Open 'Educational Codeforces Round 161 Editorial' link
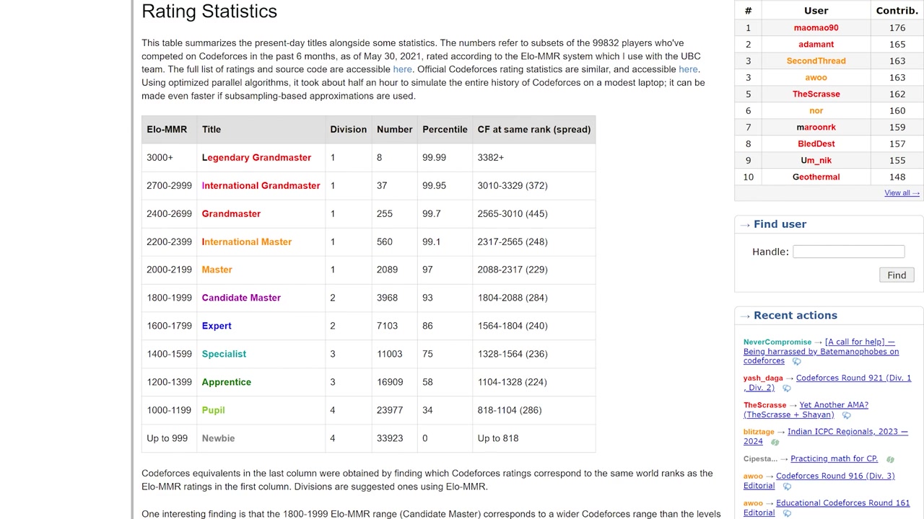 827,507
